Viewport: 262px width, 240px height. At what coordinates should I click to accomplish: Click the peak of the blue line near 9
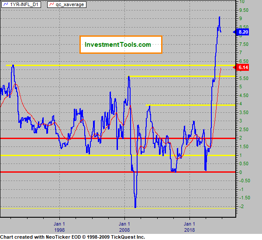point(219,17)
